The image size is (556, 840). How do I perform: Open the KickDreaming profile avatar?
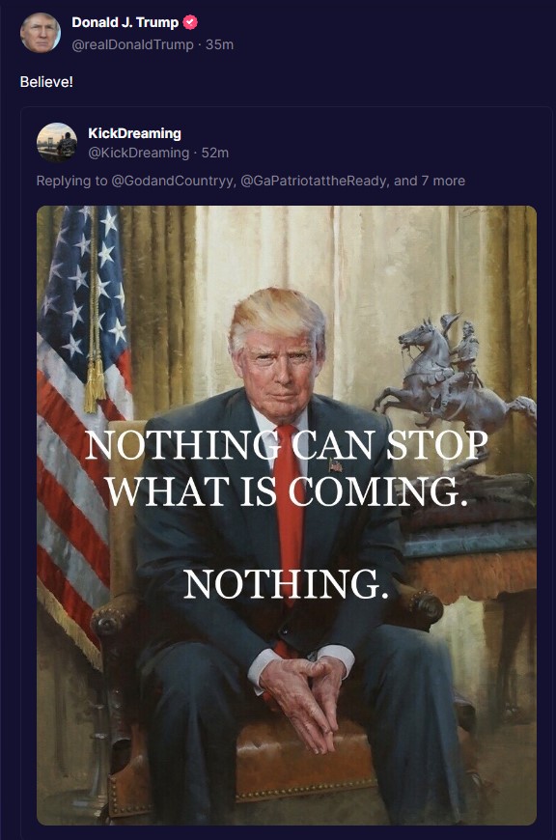[57, 143]
